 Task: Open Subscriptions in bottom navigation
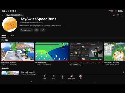coord(71,77)
